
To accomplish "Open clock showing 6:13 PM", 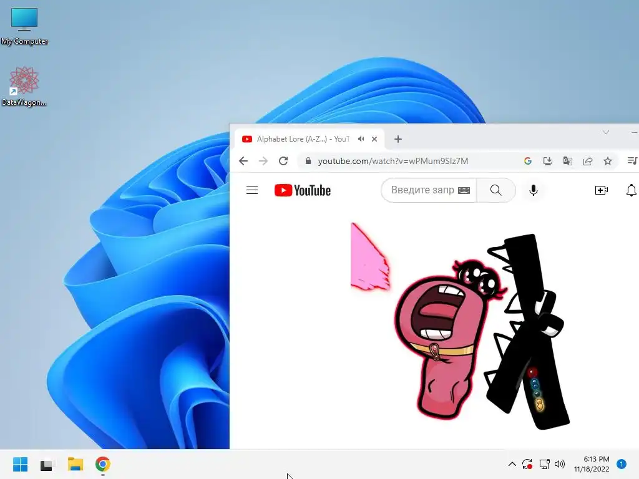I will pyautogui.click(x=592, y=464).
